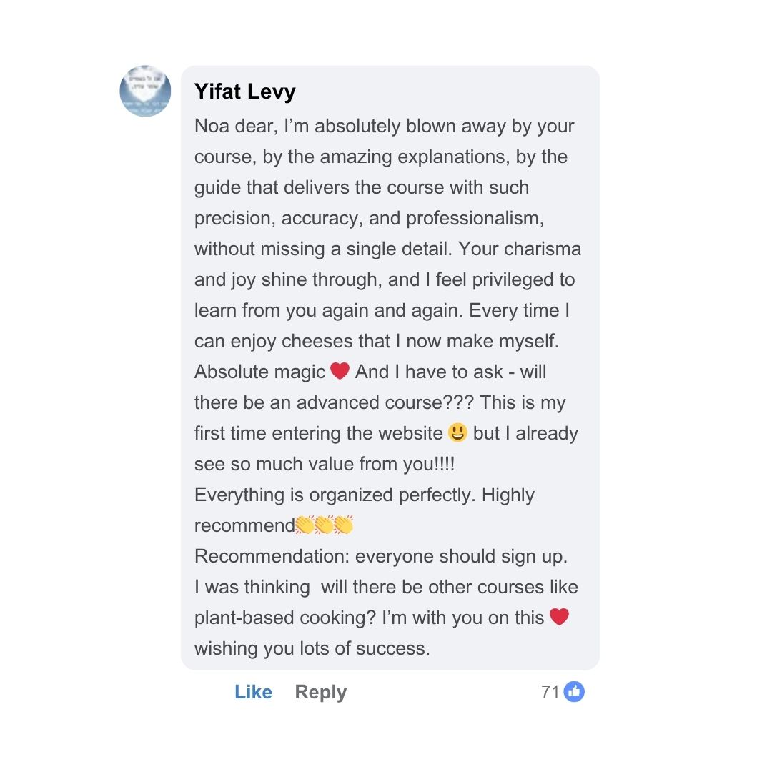Viewport: 772px width, 772px height.
Task: Like Yifat Levy's comment
Action: point(253,692)
